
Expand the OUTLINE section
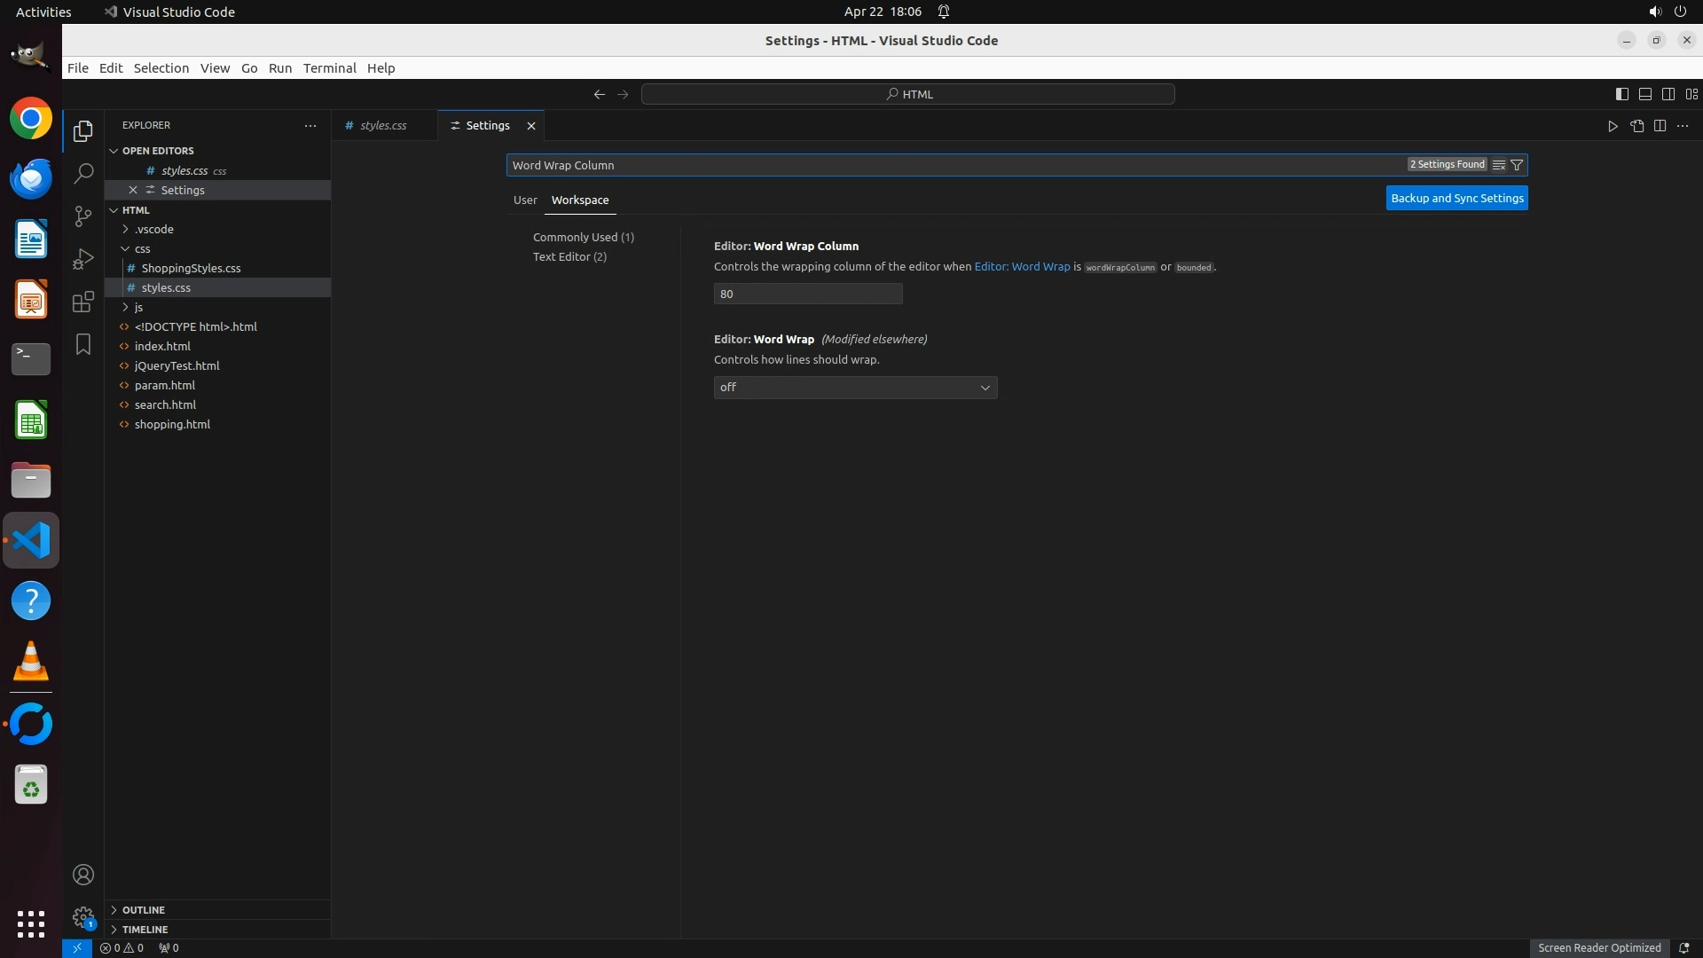[x=143, y=910]
